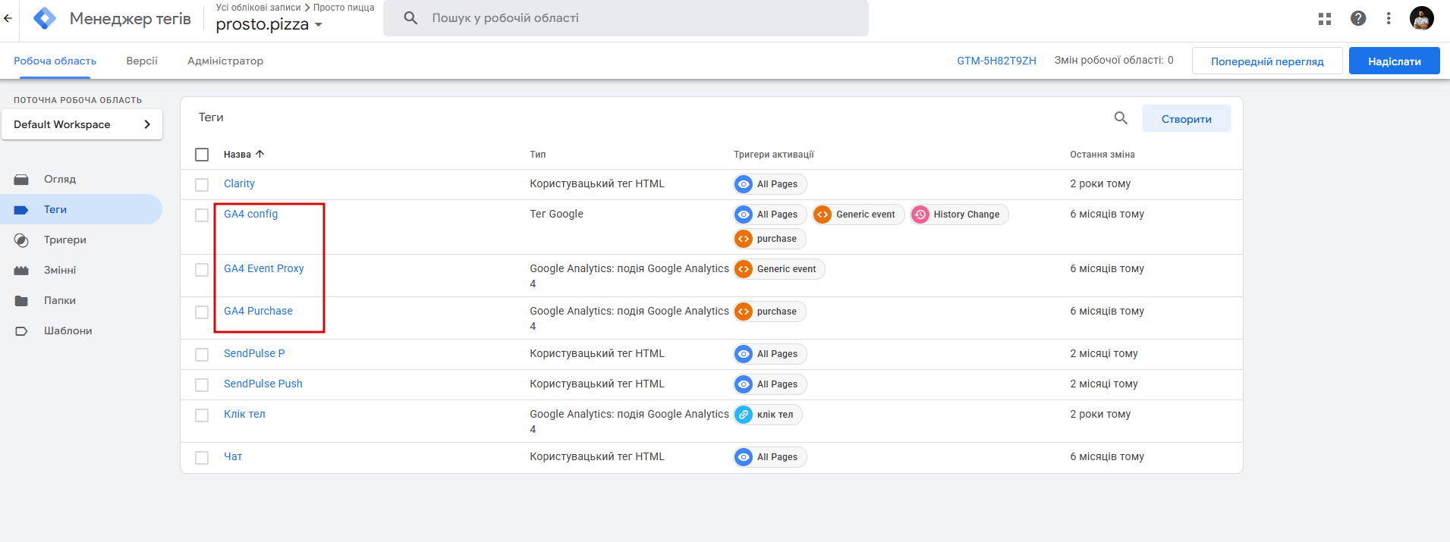This screenshot has width=1450, height=542.
Task: Switch to the Адміністратор tab
Action: coord(225,61)
